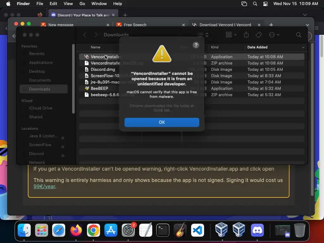Click the Finder search magnifier icon
The width and height of the screenshot is (324, 243).
(298, 35)
